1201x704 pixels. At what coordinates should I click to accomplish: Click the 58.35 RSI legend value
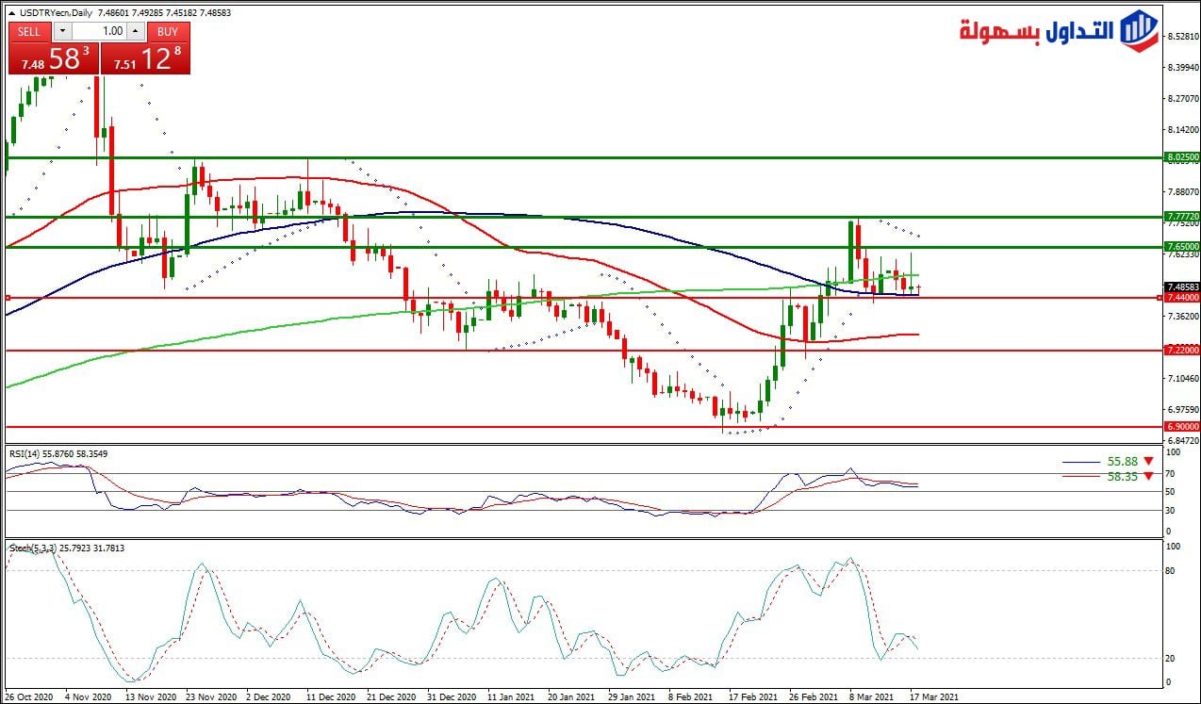[x=1122, y=477]
